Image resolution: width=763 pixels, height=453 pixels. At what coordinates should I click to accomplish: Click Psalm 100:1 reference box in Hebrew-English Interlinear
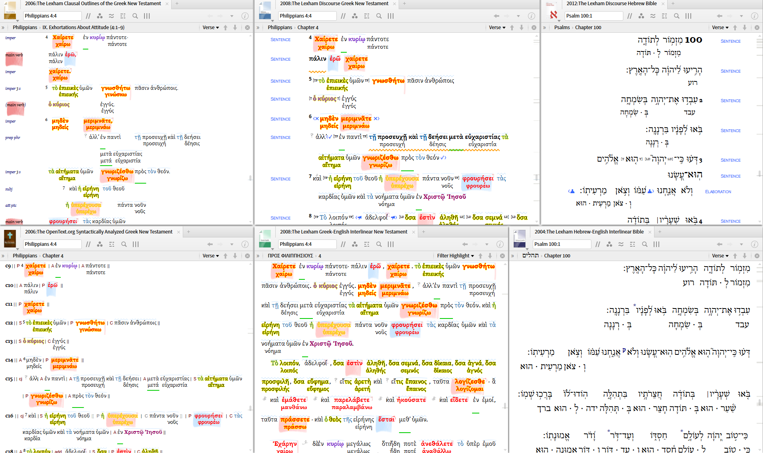pos(561,244)
